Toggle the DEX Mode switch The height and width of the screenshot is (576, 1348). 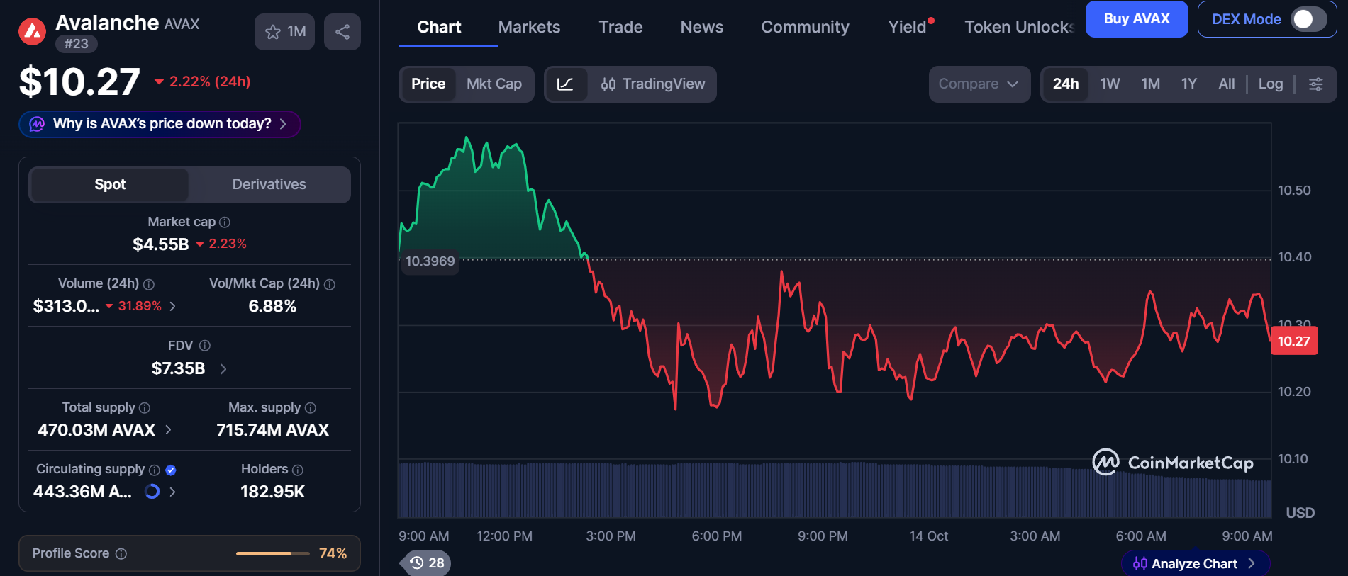coord(1308,19)
